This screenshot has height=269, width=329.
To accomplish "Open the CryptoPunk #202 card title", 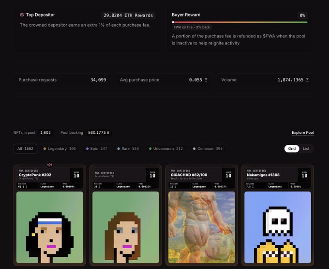I will point(35,175).
